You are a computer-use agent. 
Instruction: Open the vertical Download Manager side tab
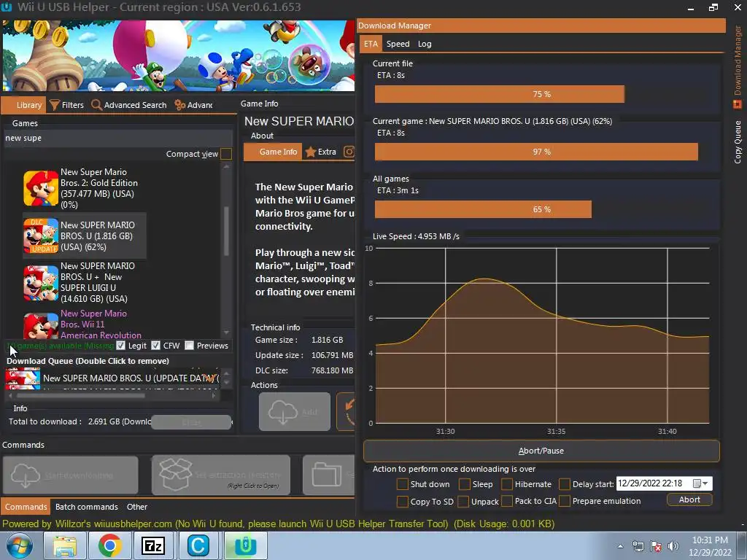click(x=738, y=66)
